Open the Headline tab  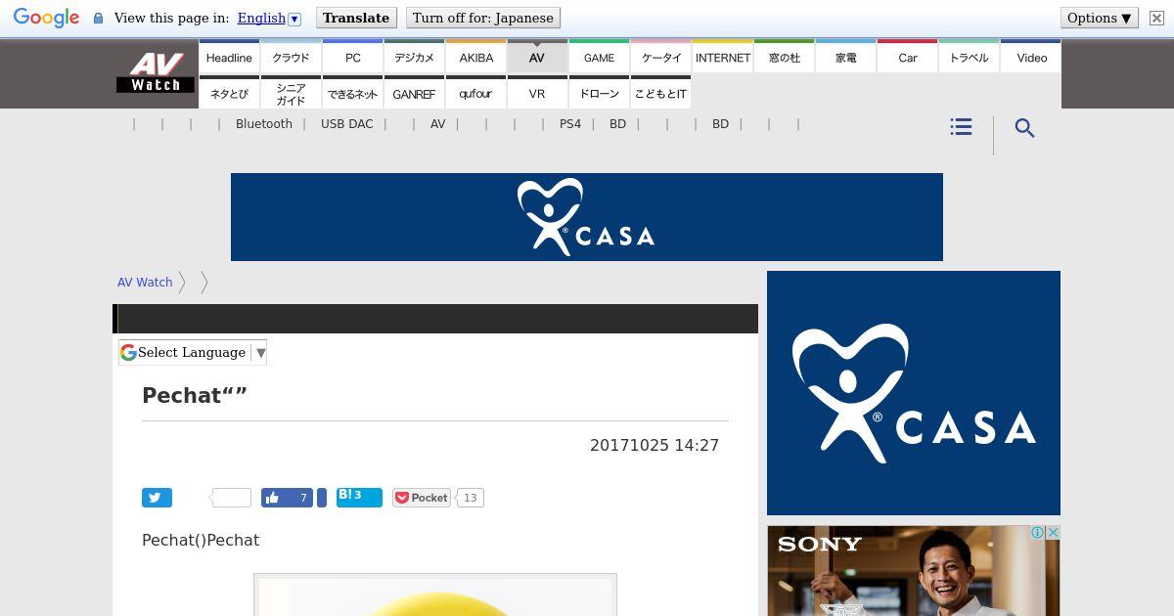click(x=229, y=57)
